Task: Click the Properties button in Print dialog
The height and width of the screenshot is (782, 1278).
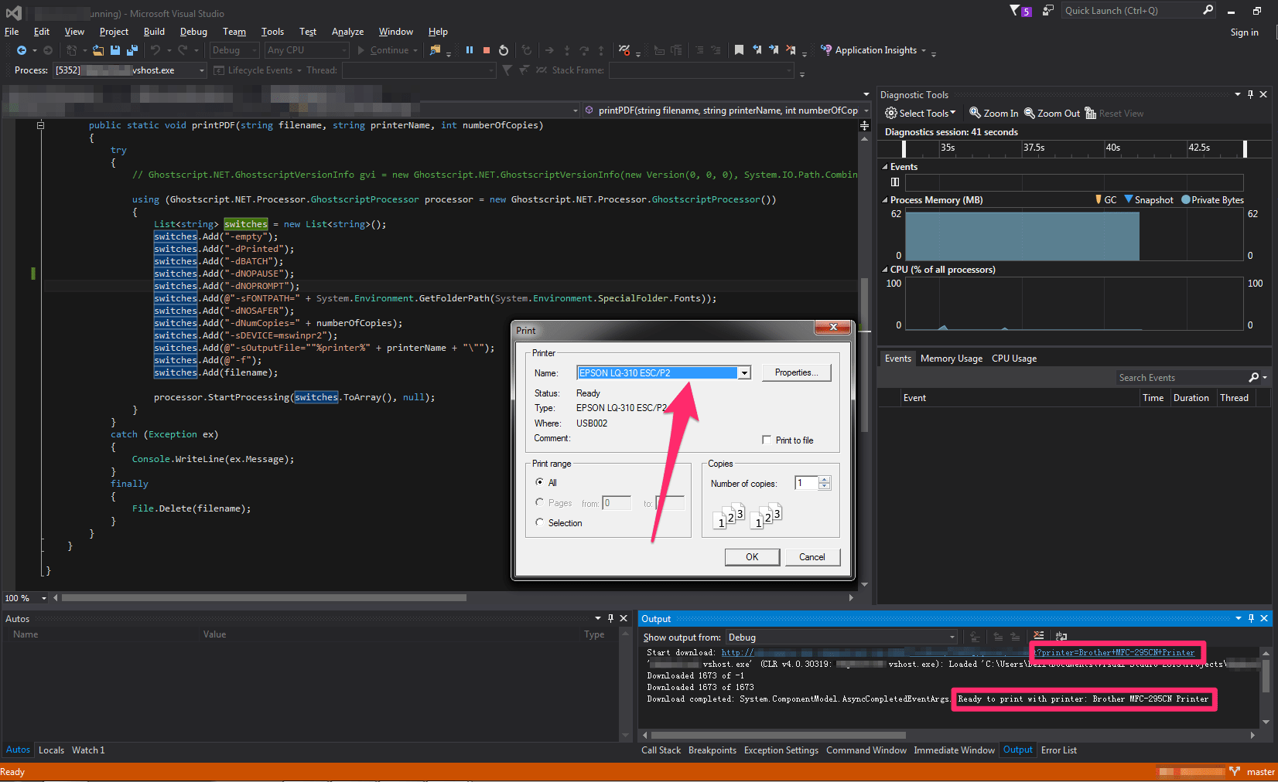Action: [796, 372]
